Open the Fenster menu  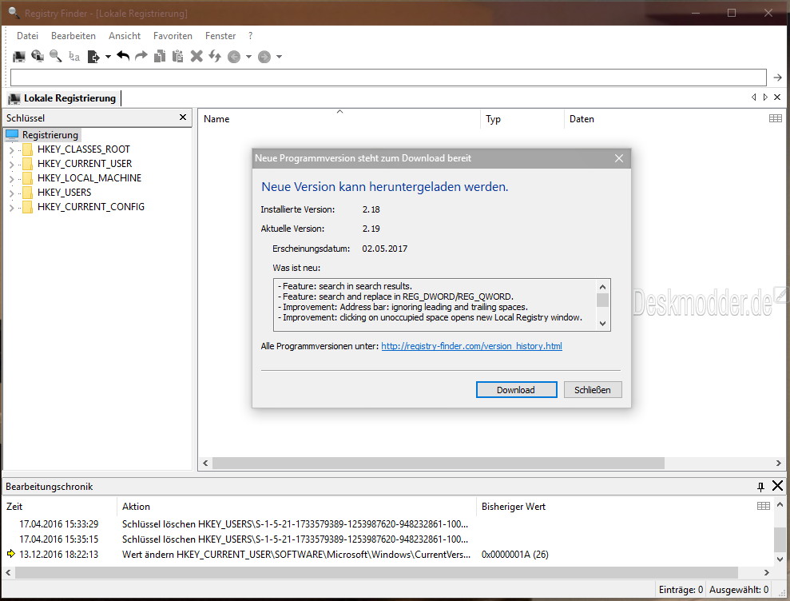pyautogui.click(x=220, y=36)
